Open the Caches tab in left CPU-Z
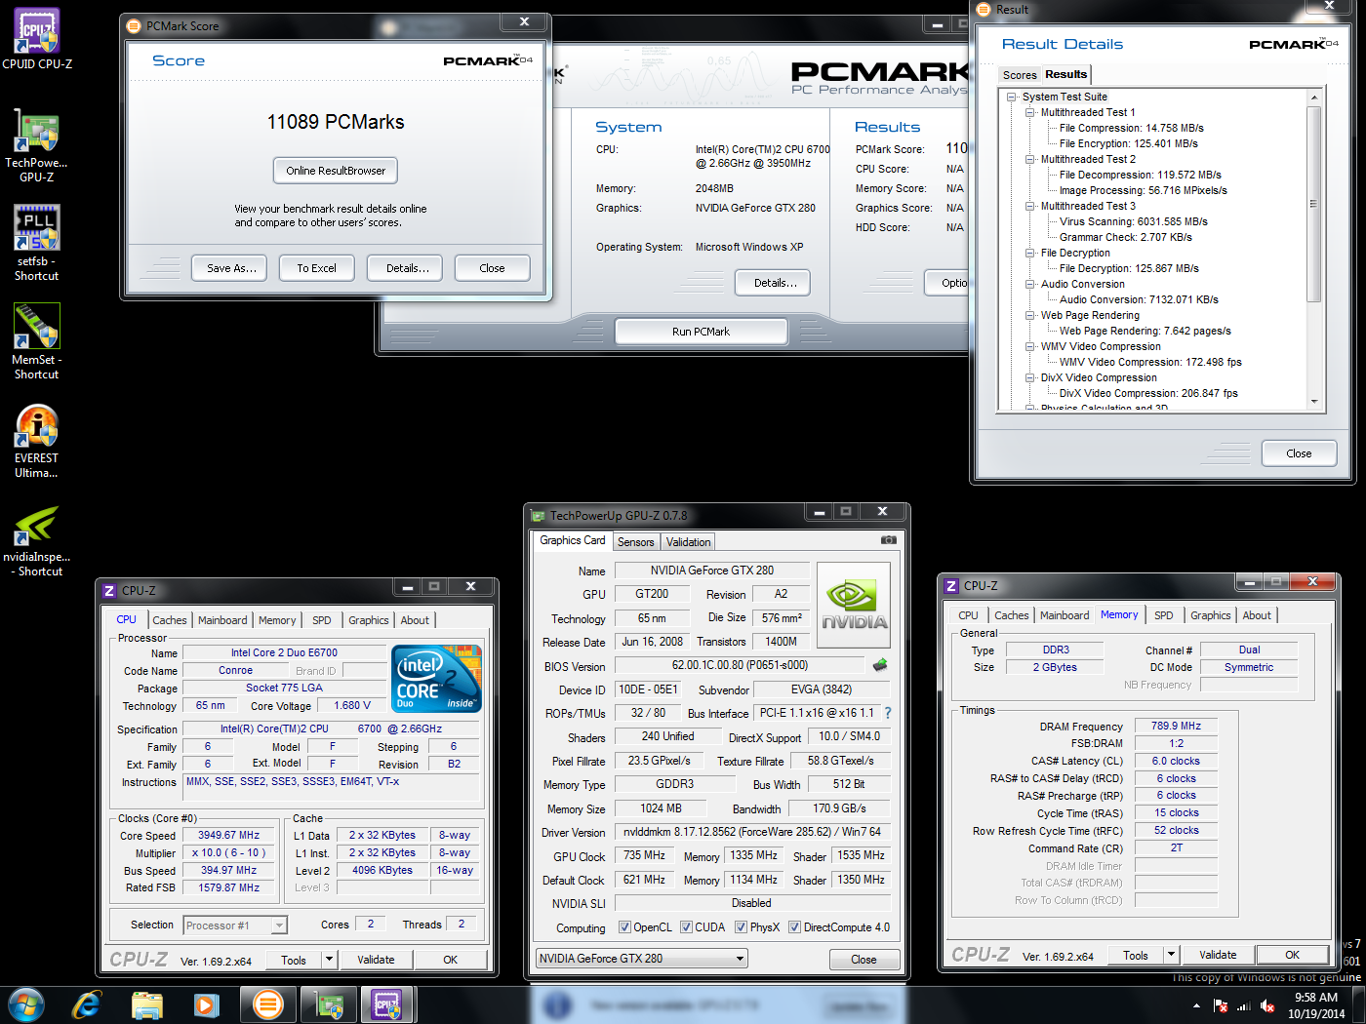 click(x=169, y=620)
